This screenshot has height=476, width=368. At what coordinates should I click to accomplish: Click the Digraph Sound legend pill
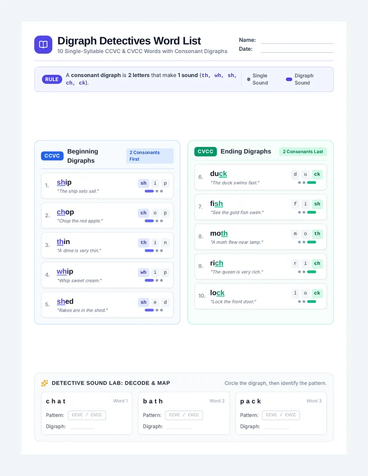[x=289, y=79]
